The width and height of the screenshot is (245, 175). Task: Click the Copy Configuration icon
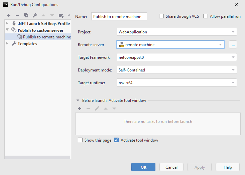26,15
